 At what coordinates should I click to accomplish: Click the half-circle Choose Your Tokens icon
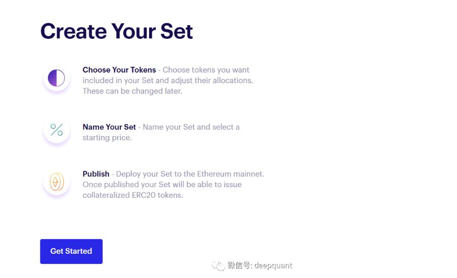pyautogui.click(x=57, y=78)
